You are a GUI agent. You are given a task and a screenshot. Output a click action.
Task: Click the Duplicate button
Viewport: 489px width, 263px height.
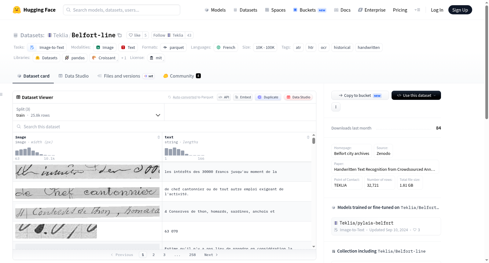coord(268,97)
